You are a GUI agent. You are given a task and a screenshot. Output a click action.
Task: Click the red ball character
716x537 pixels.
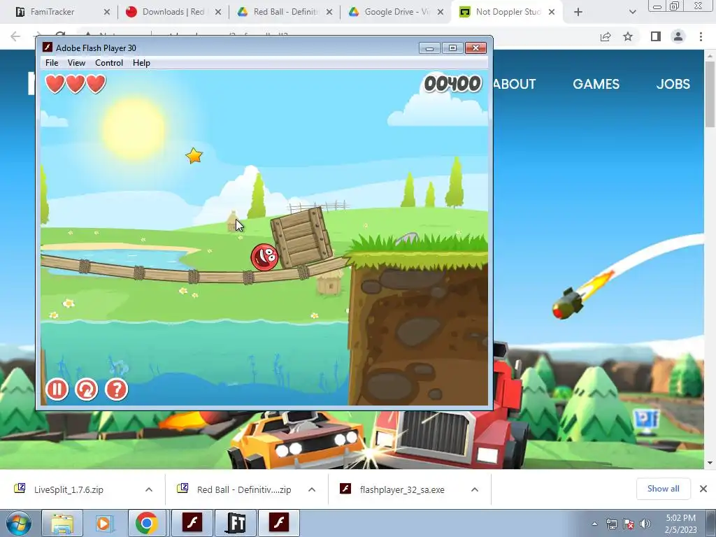[264, 257]
